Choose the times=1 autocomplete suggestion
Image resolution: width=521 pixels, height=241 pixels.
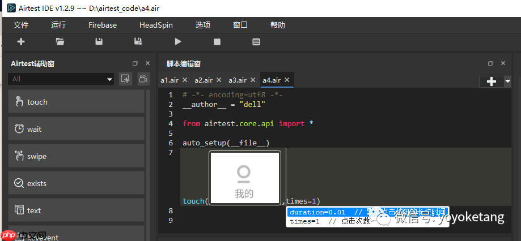tap(367, 221)
